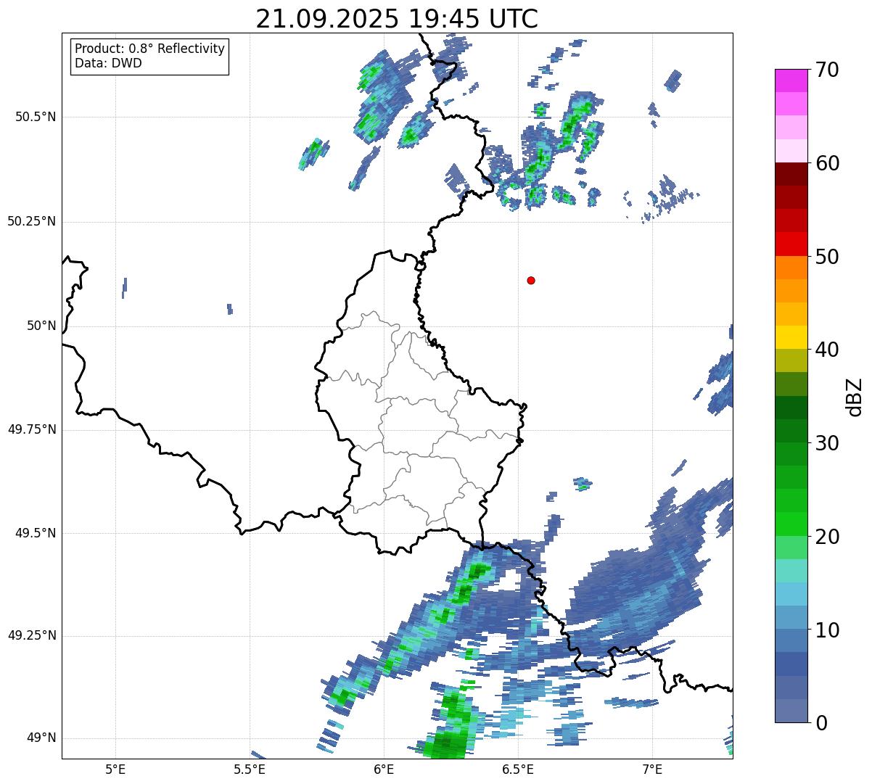872x784 pixels.
Task: Click the Product: 0.8° Reflectivity label
Action: tap(150, 49)
